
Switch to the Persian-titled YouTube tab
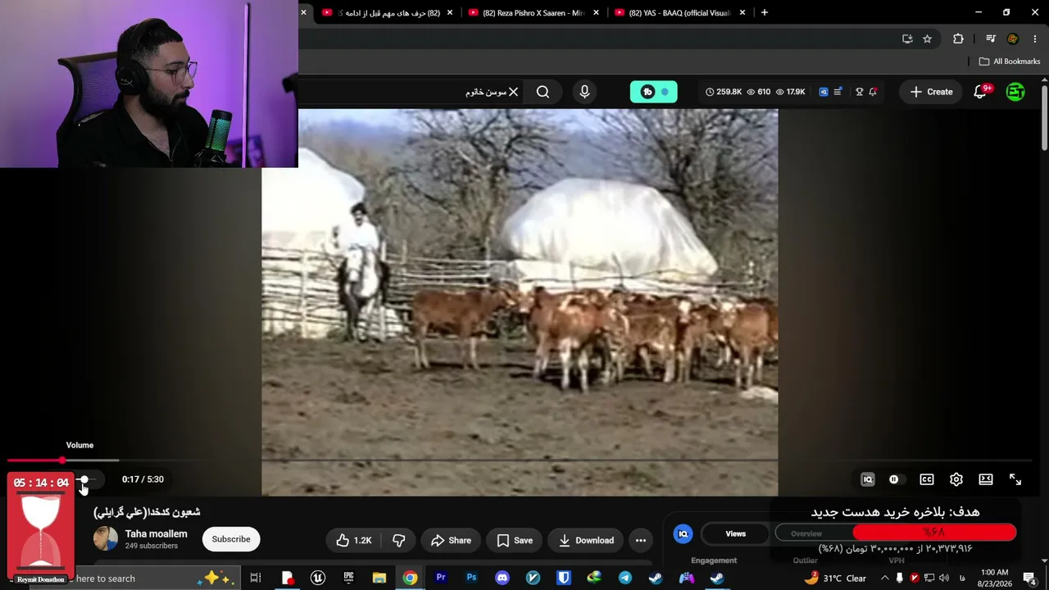click(x=388, y=13)
